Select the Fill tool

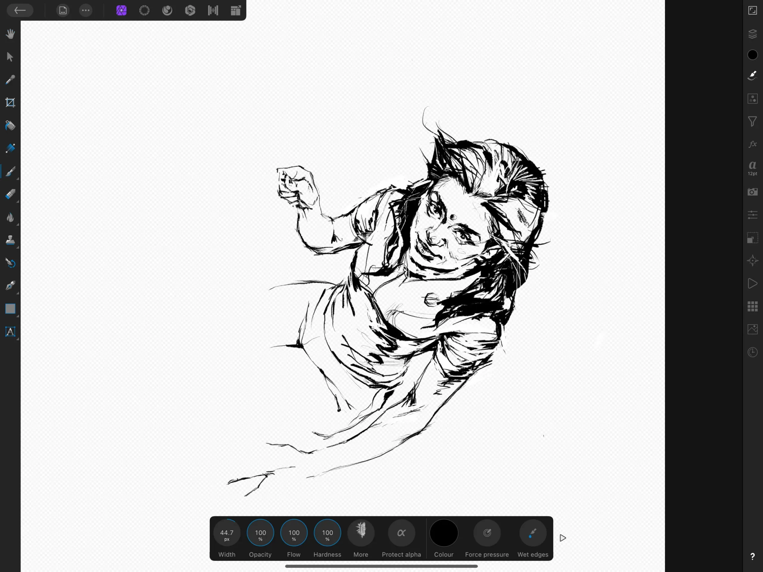pos(10,125)
